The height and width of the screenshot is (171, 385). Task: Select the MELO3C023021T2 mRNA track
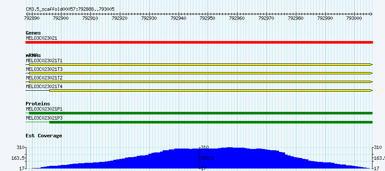tap(199, 82)
